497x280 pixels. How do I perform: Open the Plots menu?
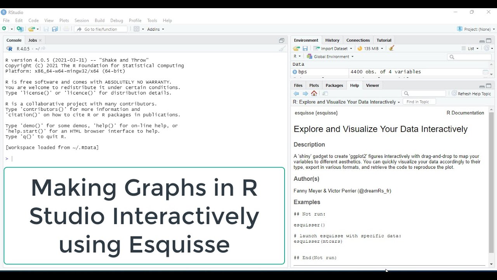point(64,21)
